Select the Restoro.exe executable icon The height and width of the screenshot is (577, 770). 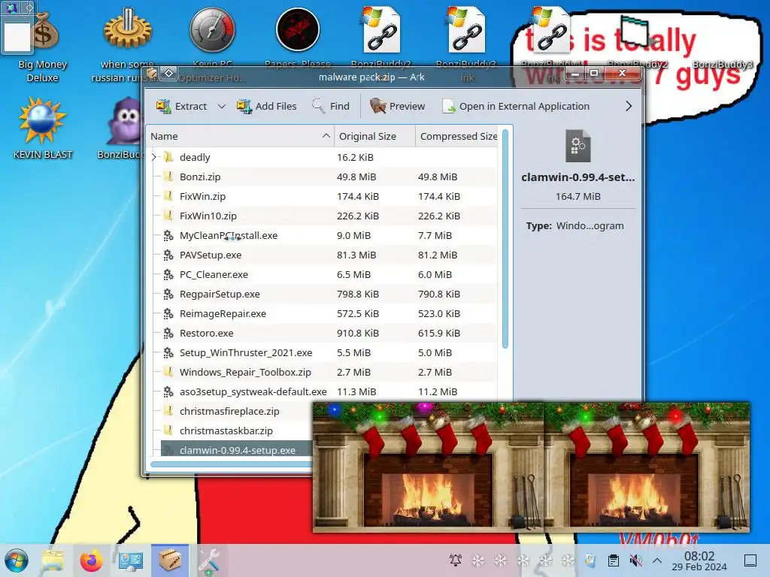tap(168, 333)
